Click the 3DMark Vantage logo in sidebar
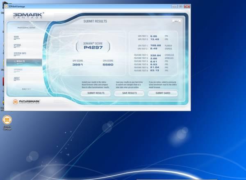Viewport: 246px width, 180px height. pyautogui.click(x=28, y=16)
